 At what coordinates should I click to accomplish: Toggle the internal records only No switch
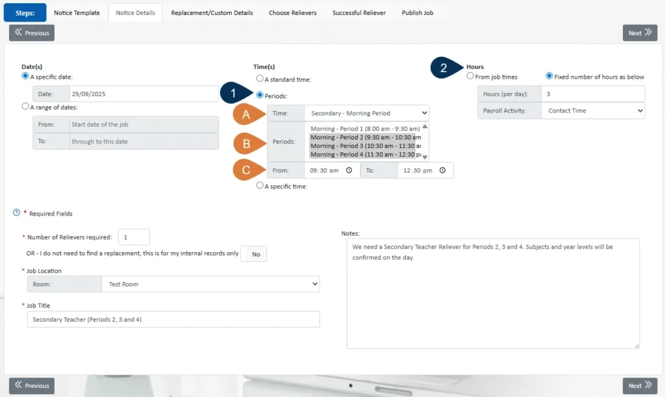(x=254, y=254)
